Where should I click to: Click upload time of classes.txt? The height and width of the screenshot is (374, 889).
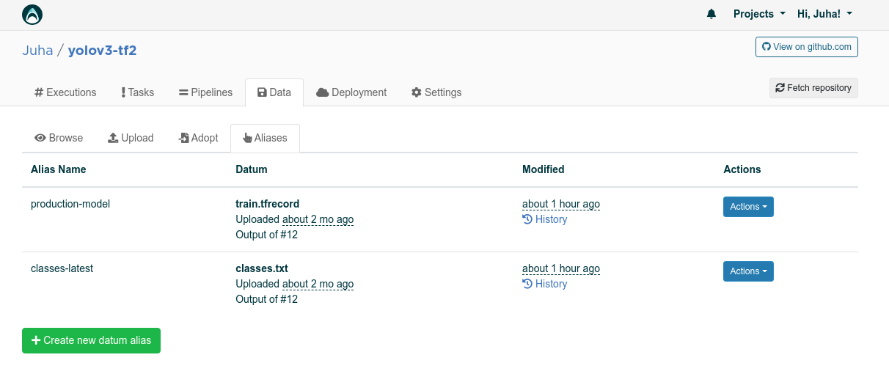[318, 284]
